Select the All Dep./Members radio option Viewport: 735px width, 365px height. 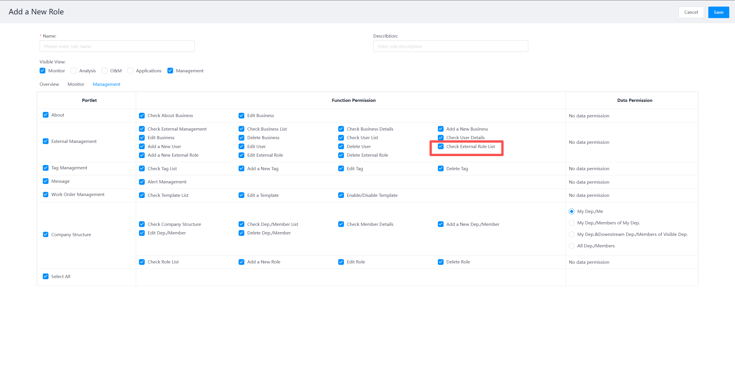(x=572, y=246)
